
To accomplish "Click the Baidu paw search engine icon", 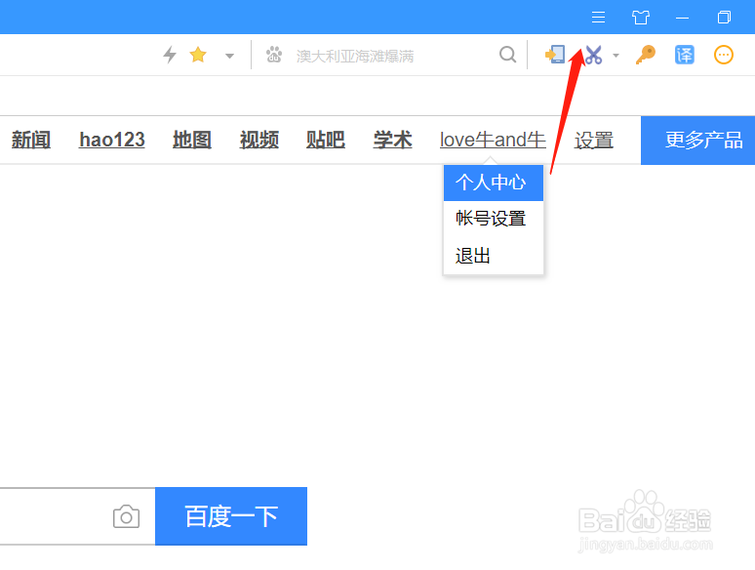I will (274, 55).
